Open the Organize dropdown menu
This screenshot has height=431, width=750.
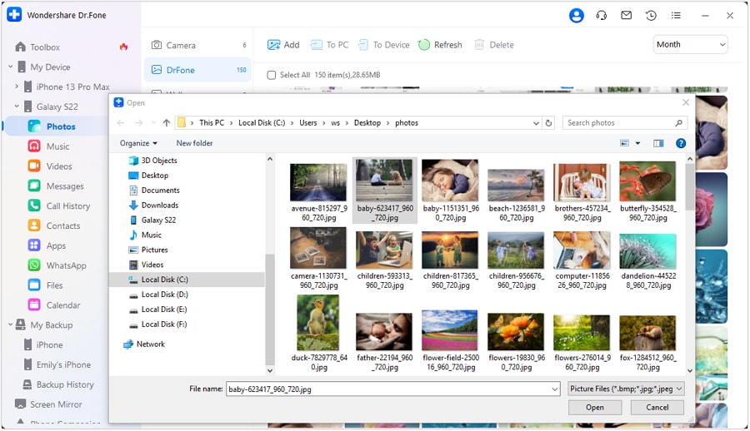[138, 143]
